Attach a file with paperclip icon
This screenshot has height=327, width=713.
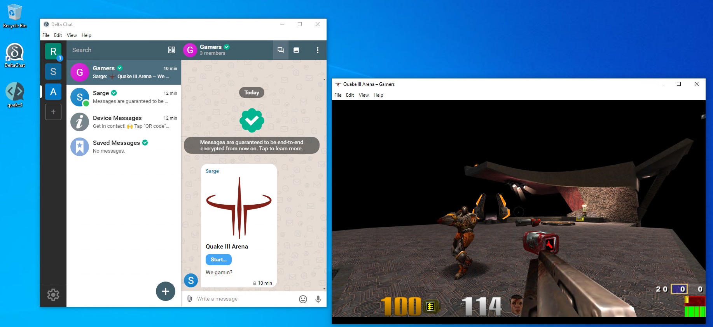tap(190, 299)
